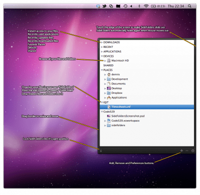Viewport: 200px width, 195px height.
Task: Open the Bluetooth menu bar icon
Action: (139, 6)
